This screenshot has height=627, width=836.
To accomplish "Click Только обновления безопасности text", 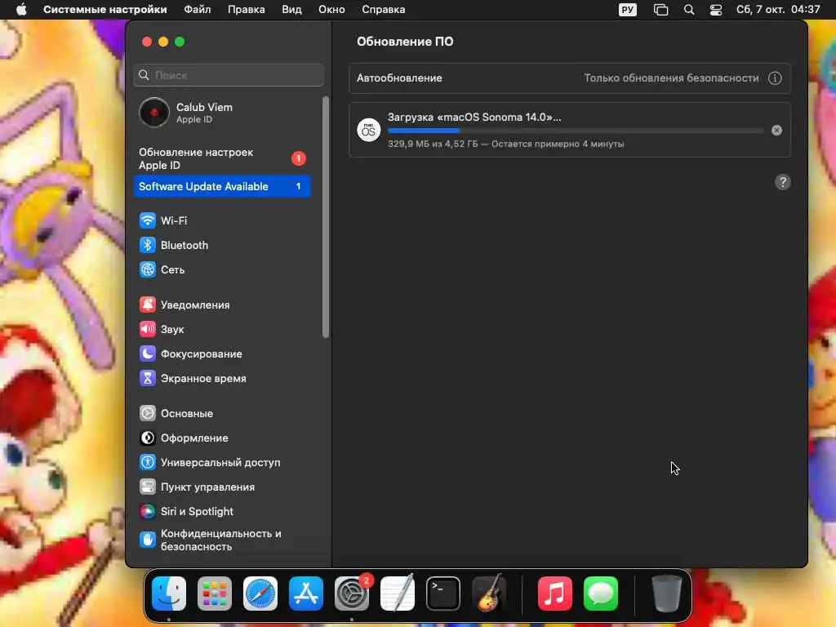I will click(x=671, y=78).
